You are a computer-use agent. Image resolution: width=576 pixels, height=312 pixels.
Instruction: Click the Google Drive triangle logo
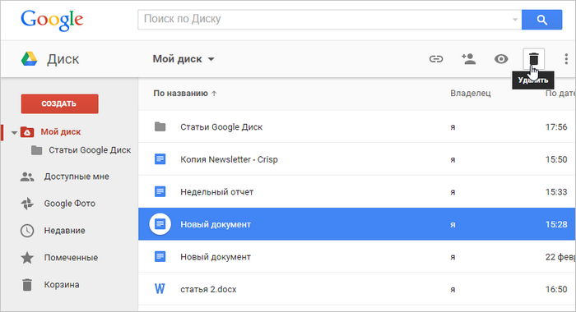tap(29, 58)
